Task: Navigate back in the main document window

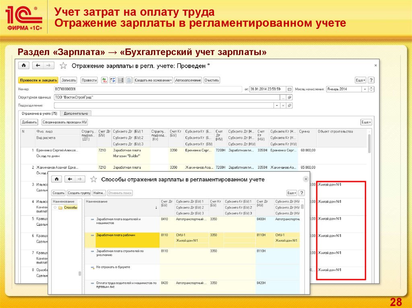Action: [38, 65]
